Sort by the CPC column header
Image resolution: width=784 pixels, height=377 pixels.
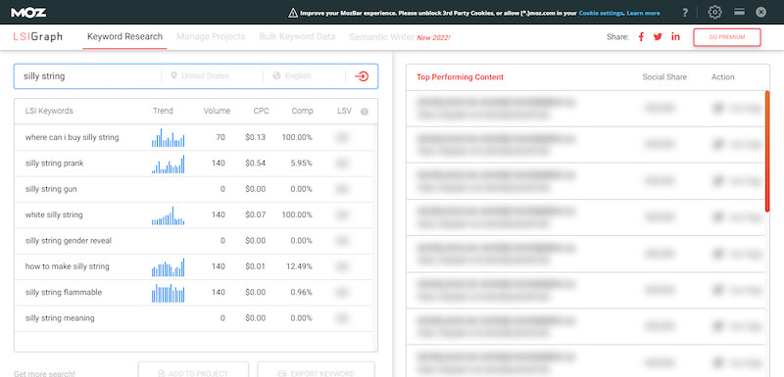(261, 111)
